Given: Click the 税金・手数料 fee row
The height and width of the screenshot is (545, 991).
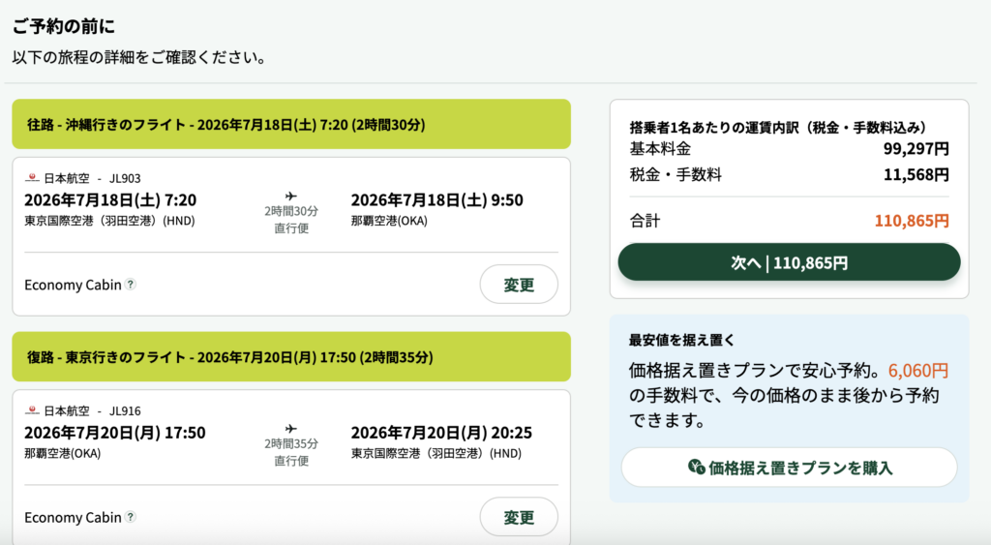Looking at the screenshot, I should [x=789, y=175].
